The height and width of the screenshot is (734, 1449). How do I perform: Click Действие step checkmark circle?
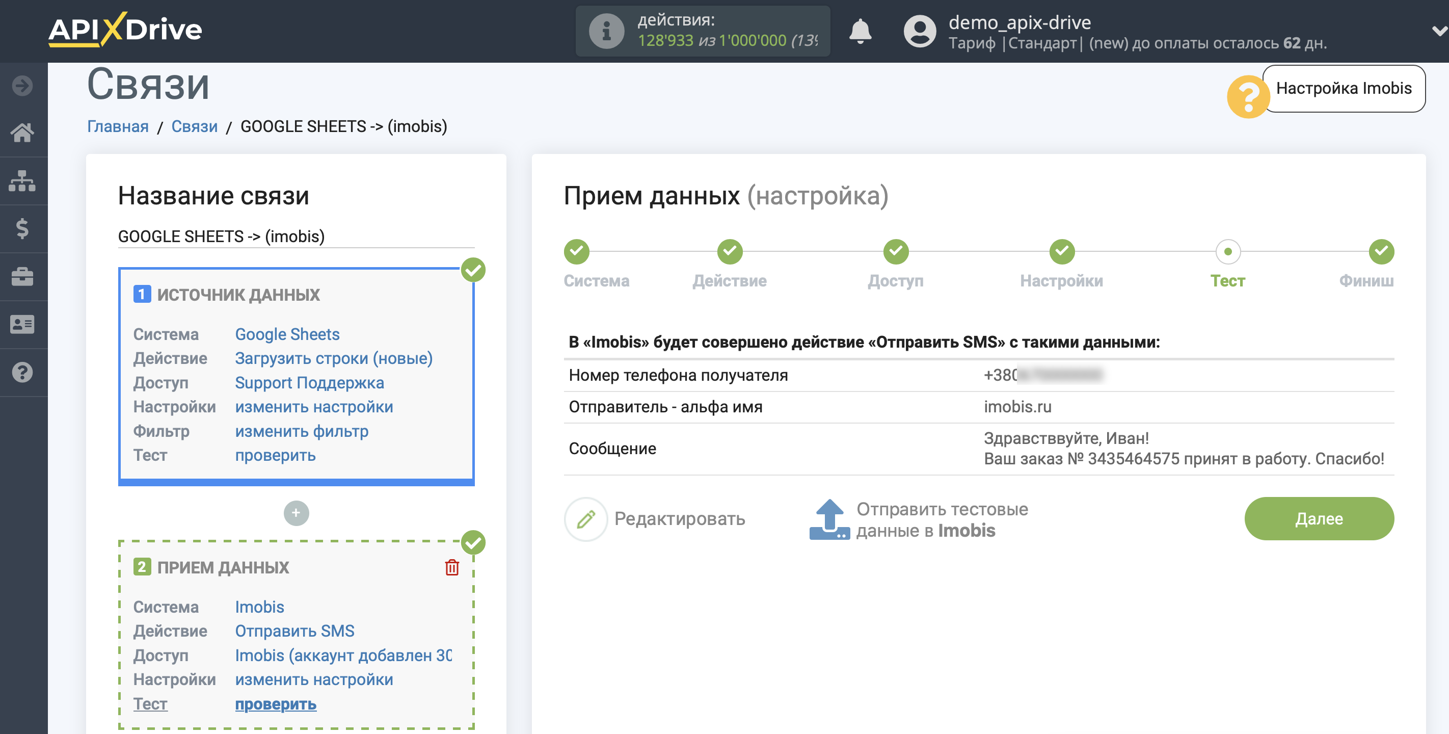730,252
